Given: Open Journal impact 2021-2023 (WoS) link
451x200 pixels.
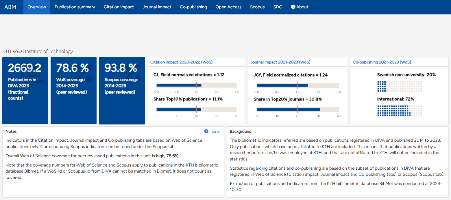Looking at the screenshot, I should pyautogui.click(x=280, y=62).
